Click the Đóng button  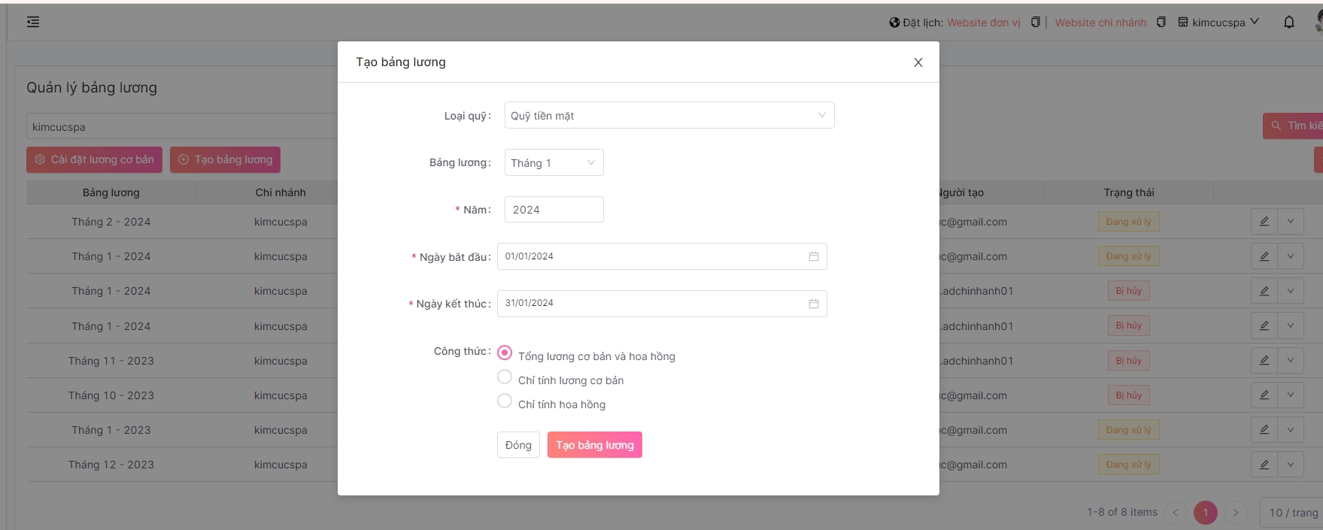pyautogui.click(x=518, y=445)
